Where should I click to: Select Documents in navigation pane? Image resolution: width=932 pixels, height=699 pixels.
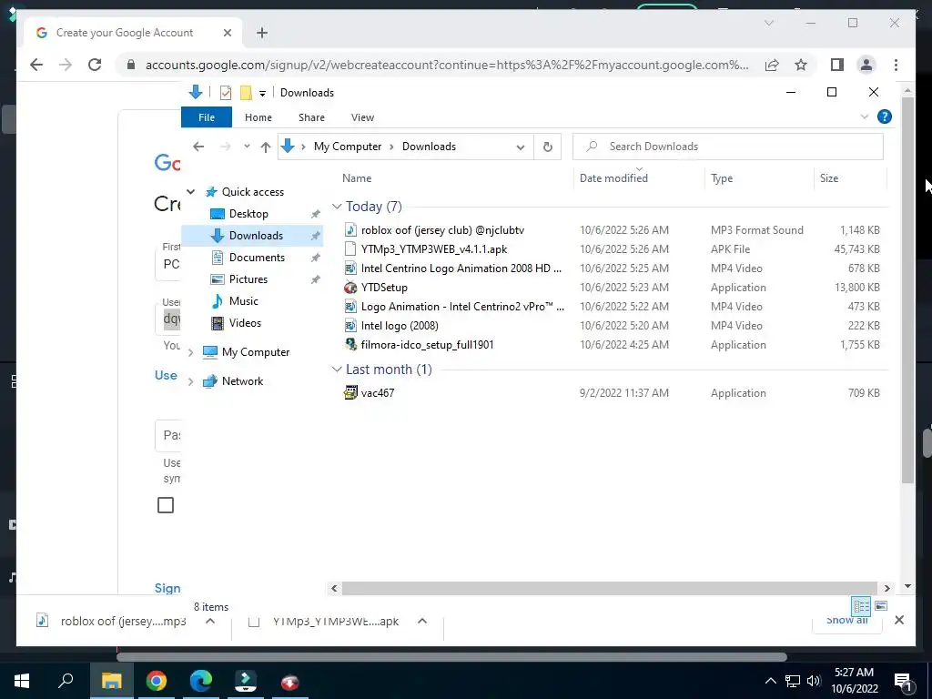point(257,258)
